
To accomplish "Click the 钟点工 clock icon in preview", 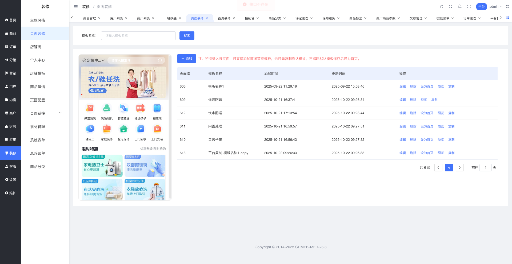I will pos(90,129).
